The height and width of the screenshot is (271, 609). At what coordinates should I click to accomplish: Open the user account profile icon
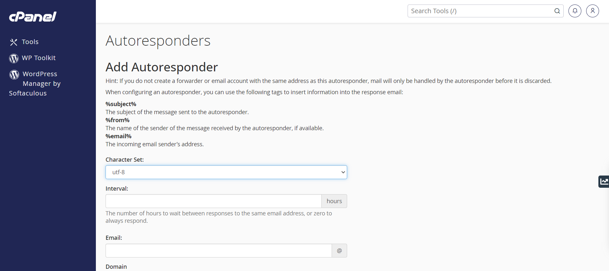[x=592, y=11]
